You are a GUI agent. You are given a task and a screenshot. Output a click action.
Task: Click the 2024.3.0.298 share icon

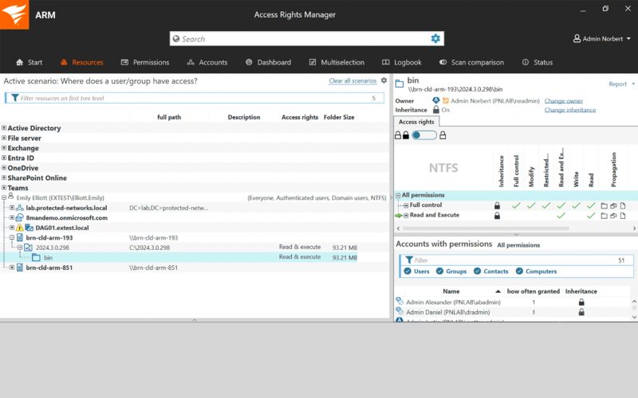click(x=28, y=248)
